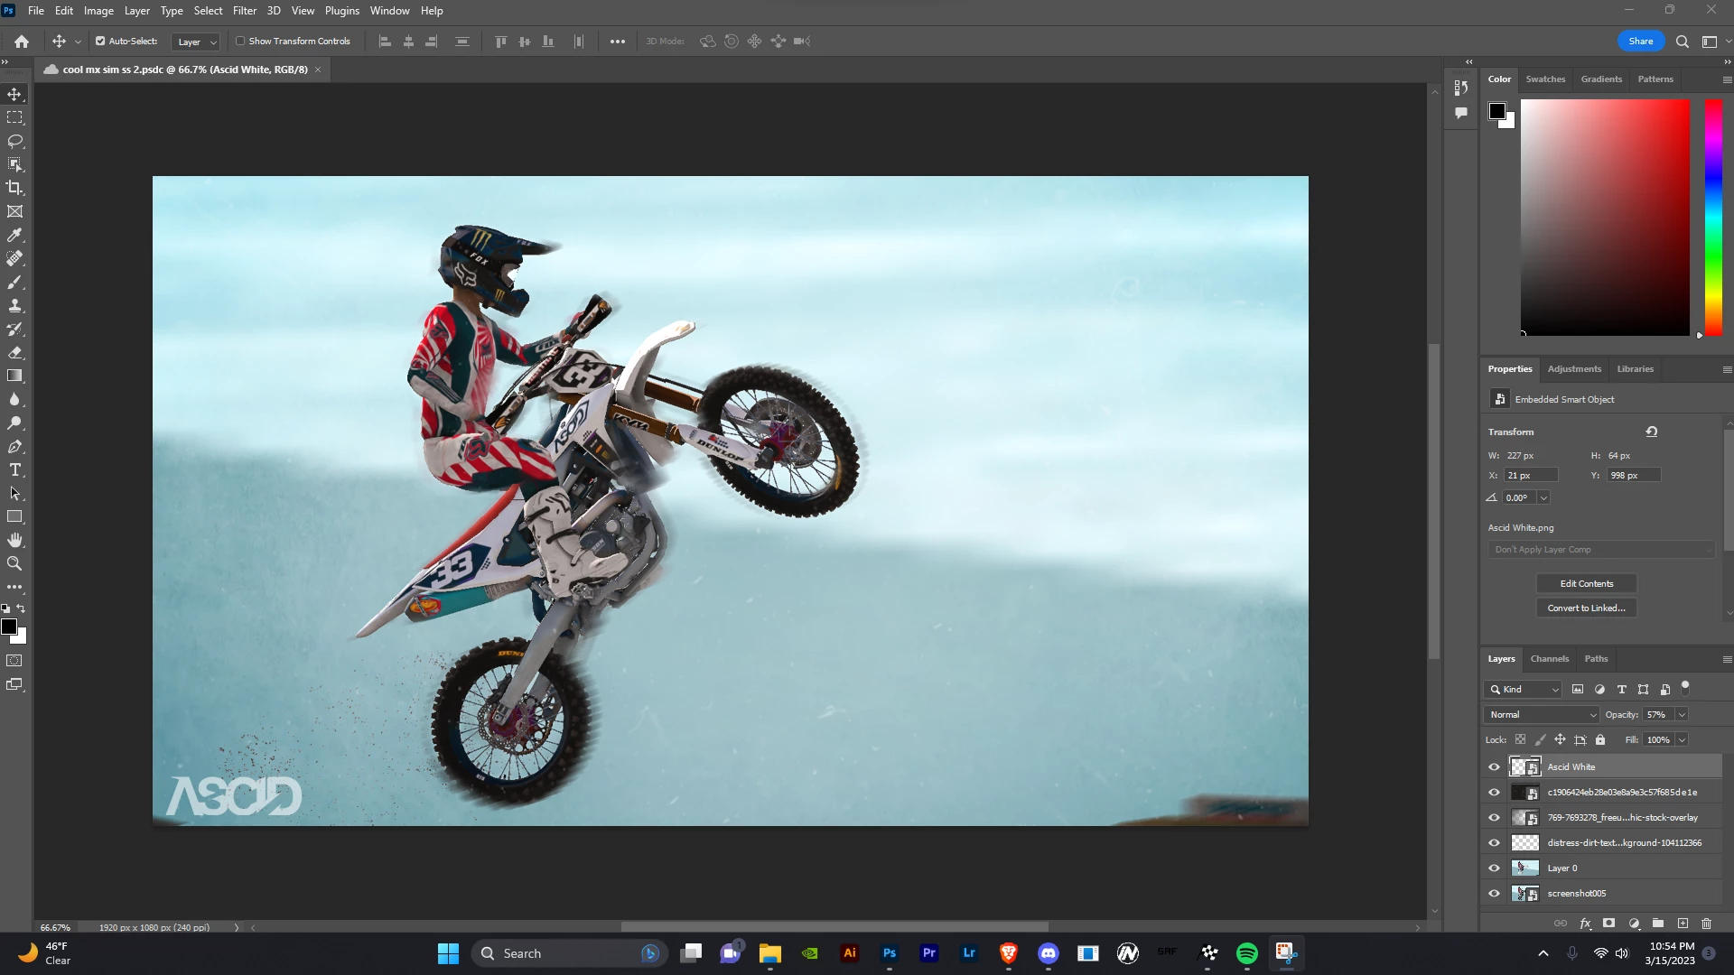1734x975 pixels.
Task: Switch to the Channels tab
Action: 1549,658
